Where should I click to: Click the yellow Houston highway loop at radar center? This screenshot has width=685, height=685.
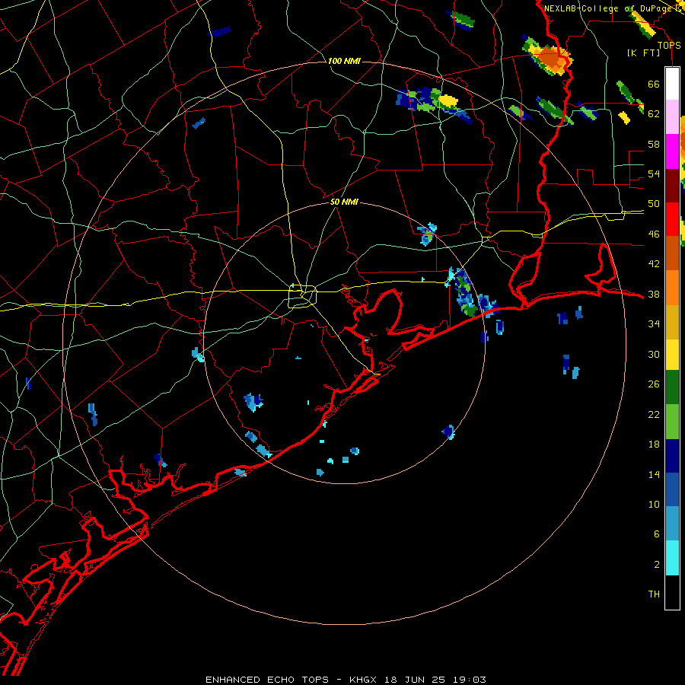click(302, 296)
